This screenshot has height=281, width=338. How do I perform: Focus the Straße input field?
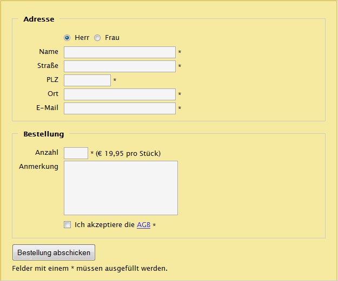pos(120,66)
